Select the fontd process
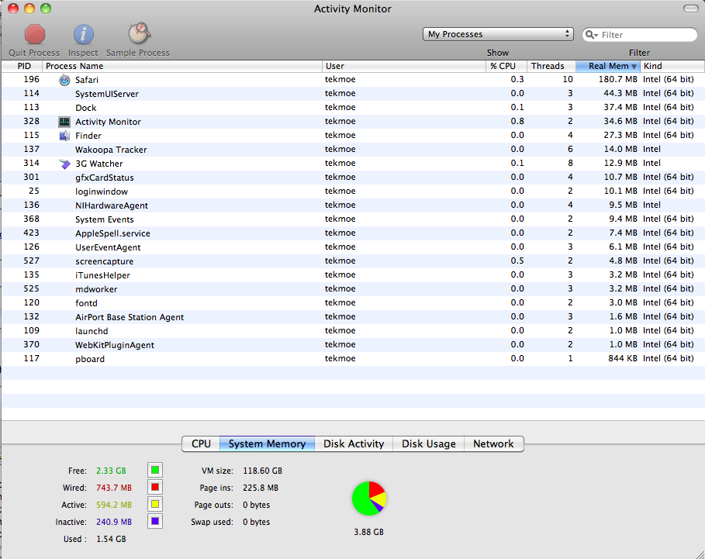The width and height of the screenshot is (705, 559). click(352, 302)
